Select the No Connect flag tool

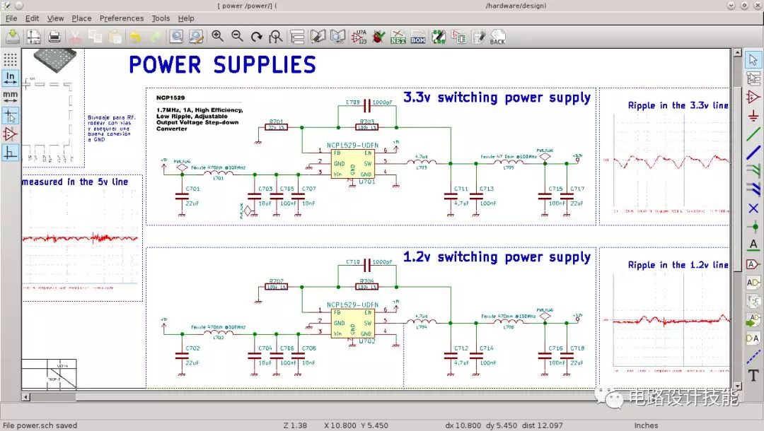(x=753, y=208)
